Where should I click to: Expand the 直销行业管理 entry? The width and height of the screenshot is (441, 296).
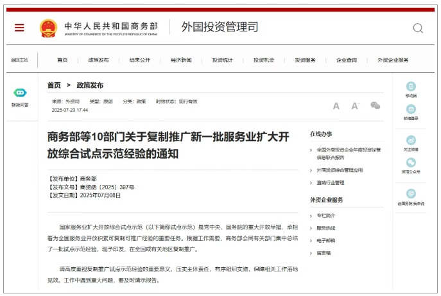pyautogui.click(x=330, y=182)
